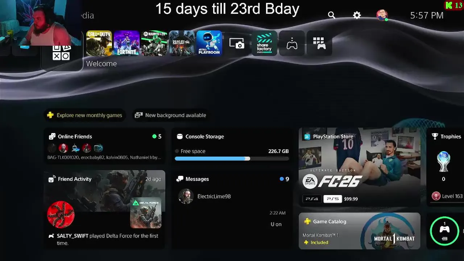Open the Settings gear icon
464x261 pixels.
tap(357, 15)
